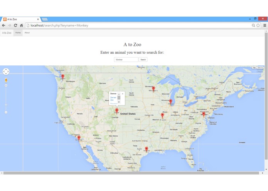Click the page vertical scrollbar

(266, 96)
